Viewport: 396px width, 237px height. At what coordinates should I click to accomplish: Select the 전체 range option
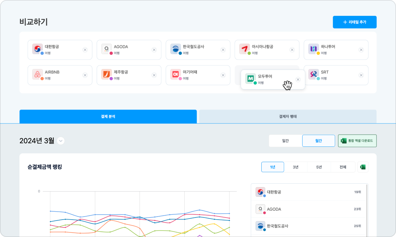click(x=343, y=167)
